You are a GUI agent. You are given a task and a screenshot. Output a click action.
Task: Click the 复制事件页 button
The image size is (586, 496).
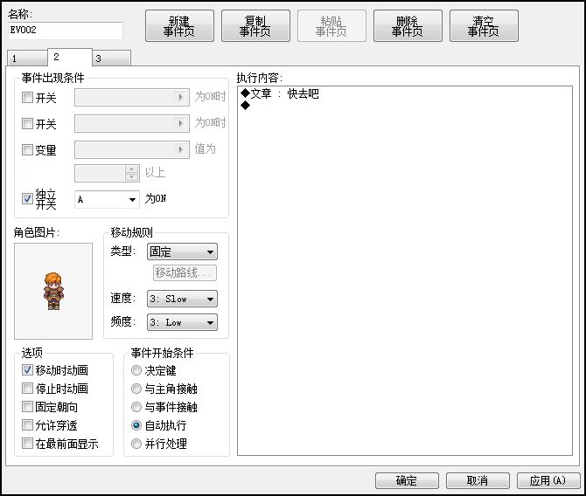pyautogui.click(x=255, y=25)
